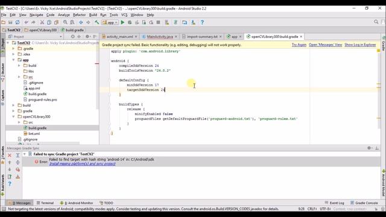Click the Search Everywhere magnifier icon
This screenshot has height=217, width=386.
[x=376, y=22]
